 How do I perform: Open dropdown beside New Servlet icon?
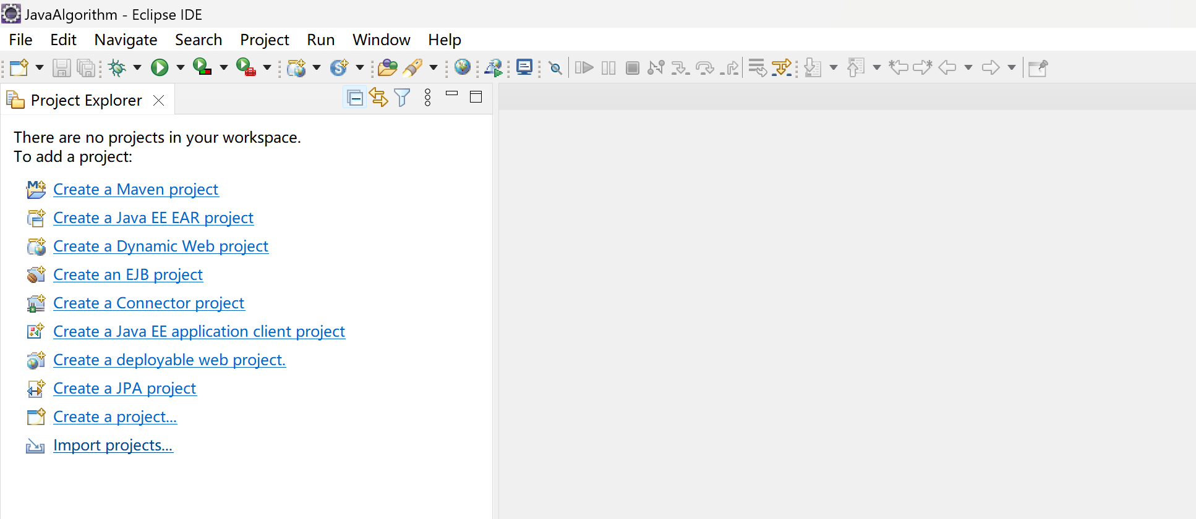point(359,67)
